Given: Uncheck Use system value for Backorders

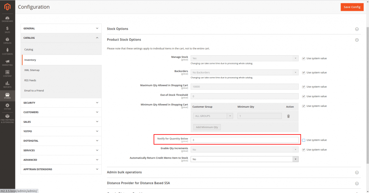Looking at the screenshot, I should pyautogui.click(x=304, y=72).
